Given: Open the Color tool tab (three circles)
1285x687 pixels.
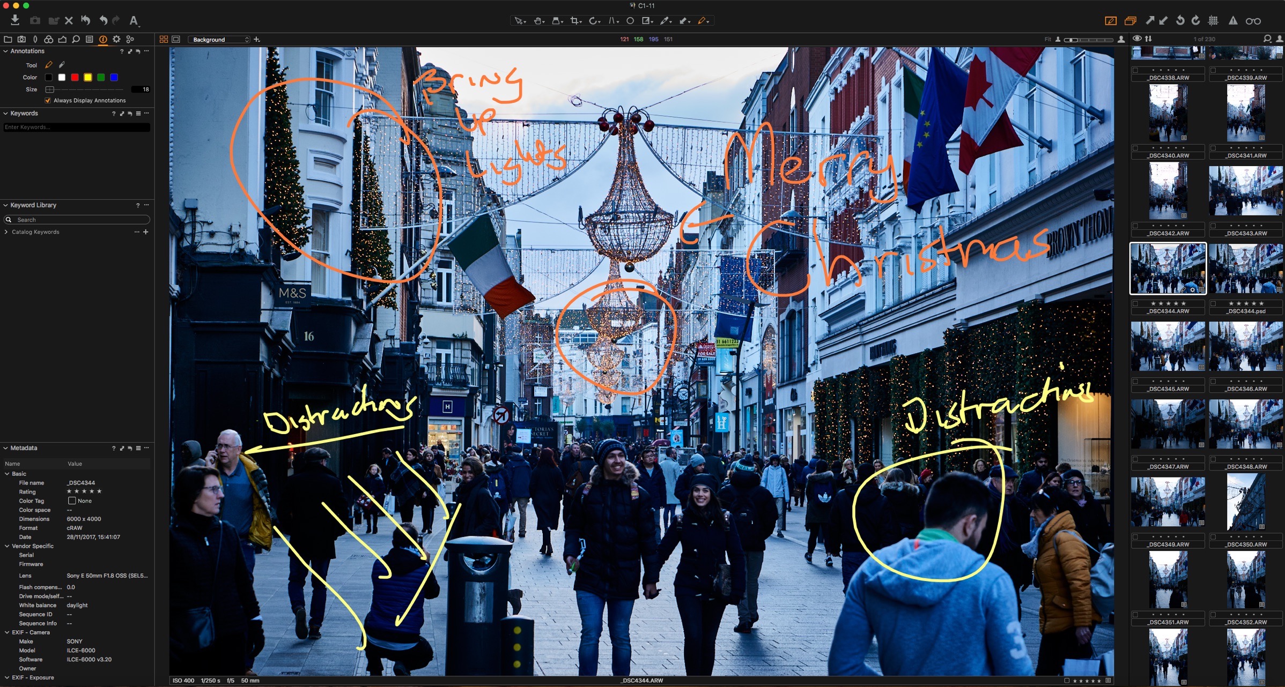Looking at the screenshot, I should coord(49,39).
